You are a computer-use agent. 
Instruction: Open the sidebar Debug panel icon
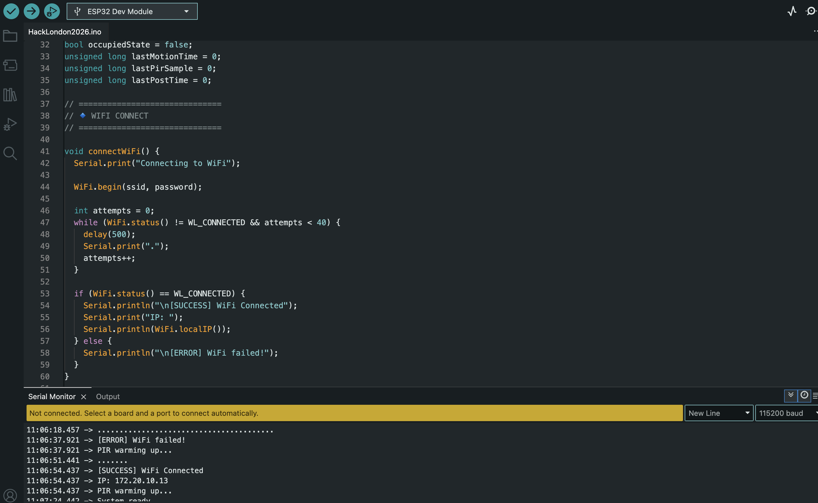click(x=10, y=124)
